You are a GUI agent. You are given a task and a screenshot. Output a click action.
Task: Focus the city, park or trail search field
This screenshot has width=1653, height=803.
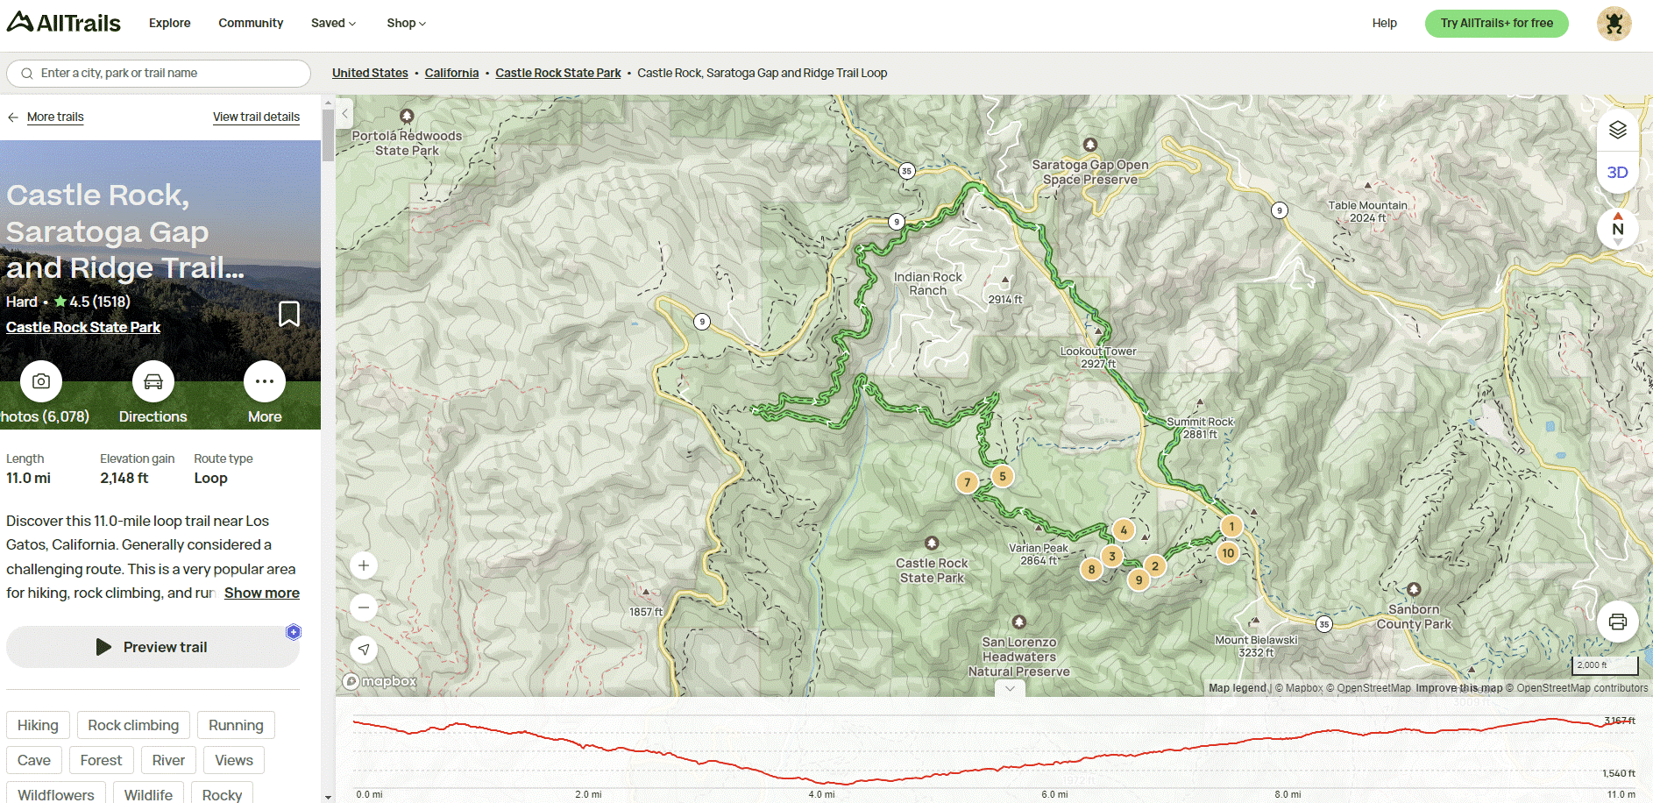coord(159,74)
